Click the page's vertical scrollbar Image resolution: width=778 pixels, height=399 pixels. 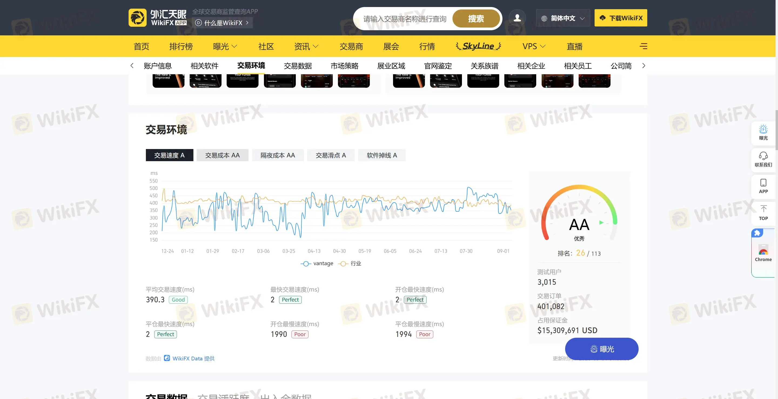tap(776, 130)
